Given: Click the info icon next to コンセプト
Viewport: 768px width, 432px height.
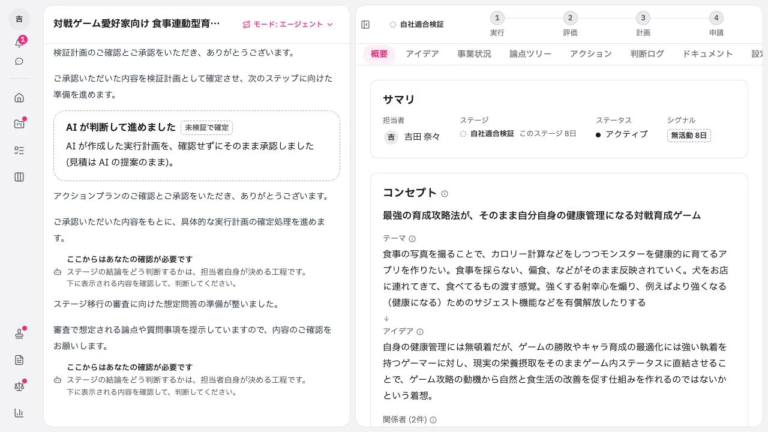Looking at the screenshot, I should tap(445, 194).
